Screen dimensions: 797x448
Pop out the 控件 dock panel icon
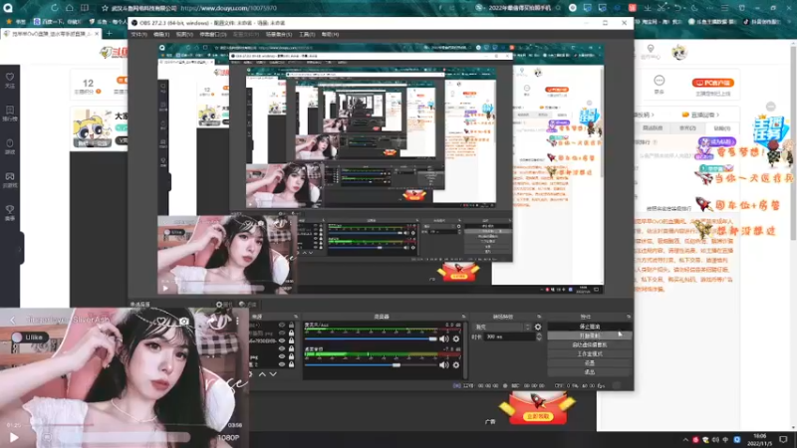point(629,317)
